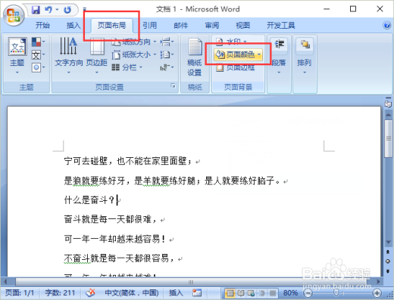Image resolution: width=394 pixels, height=300 pixels.
Task: Click 页面边框 page borders
Action: (x=236, y=67)
